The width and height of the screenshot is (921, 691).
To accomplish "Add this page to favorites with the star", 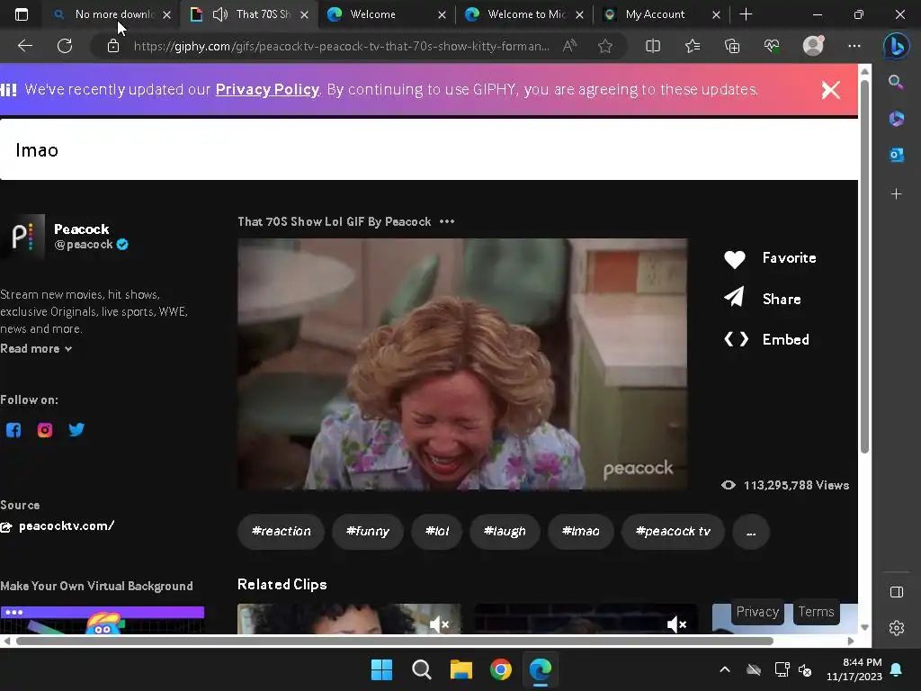I will [x=605, y=46].
